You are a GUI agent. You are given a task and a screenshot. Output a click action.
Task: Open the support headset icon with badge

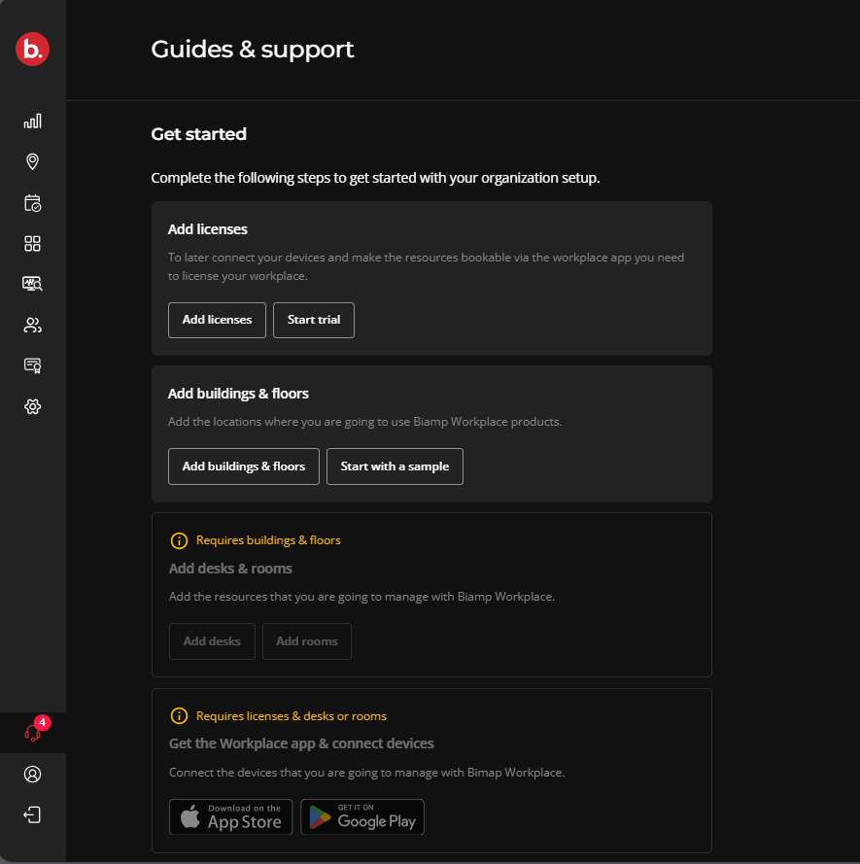coord(32,733)
